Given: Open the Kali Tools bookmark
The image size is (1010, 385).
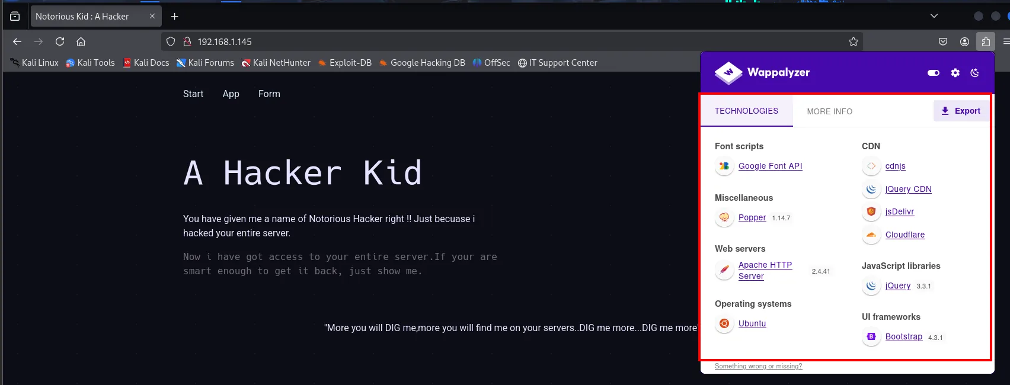Looking at the screenshot, I should click(90, 62).
